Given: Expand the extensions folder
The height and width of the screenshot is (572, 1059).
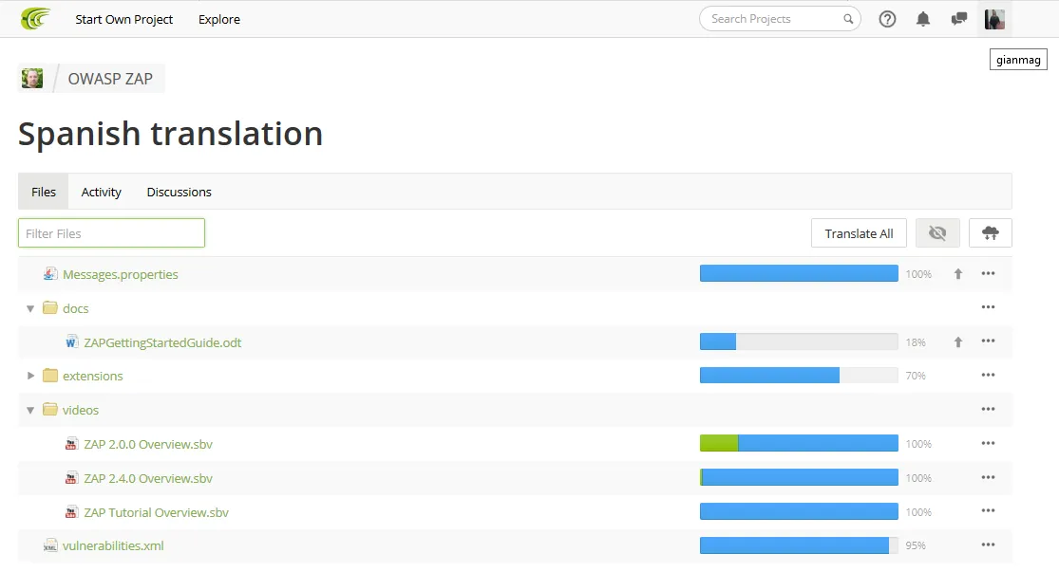Looking at the screenshot, I should [x=30, y=375].
